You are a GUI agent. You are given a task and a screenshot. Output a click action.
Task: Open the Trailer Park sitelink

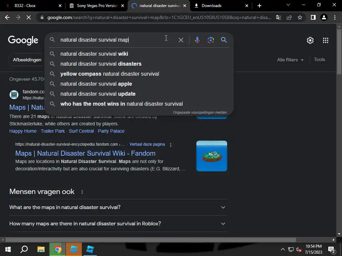click(x=53, y=131)
